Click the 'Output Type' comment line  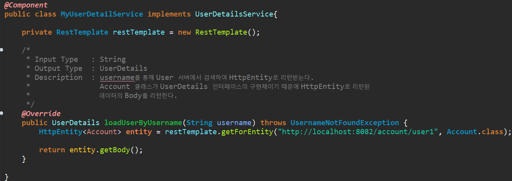tap(87, 68)
